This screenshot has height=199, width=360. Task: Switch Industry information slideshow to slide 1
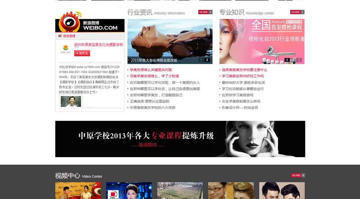(x=201, y=60)
